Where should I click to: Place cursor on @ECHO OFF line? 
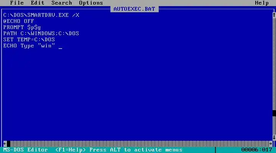click(x=18, y=21)
